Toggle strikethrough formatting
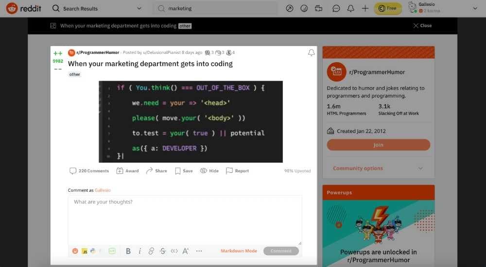 (163, 251)
